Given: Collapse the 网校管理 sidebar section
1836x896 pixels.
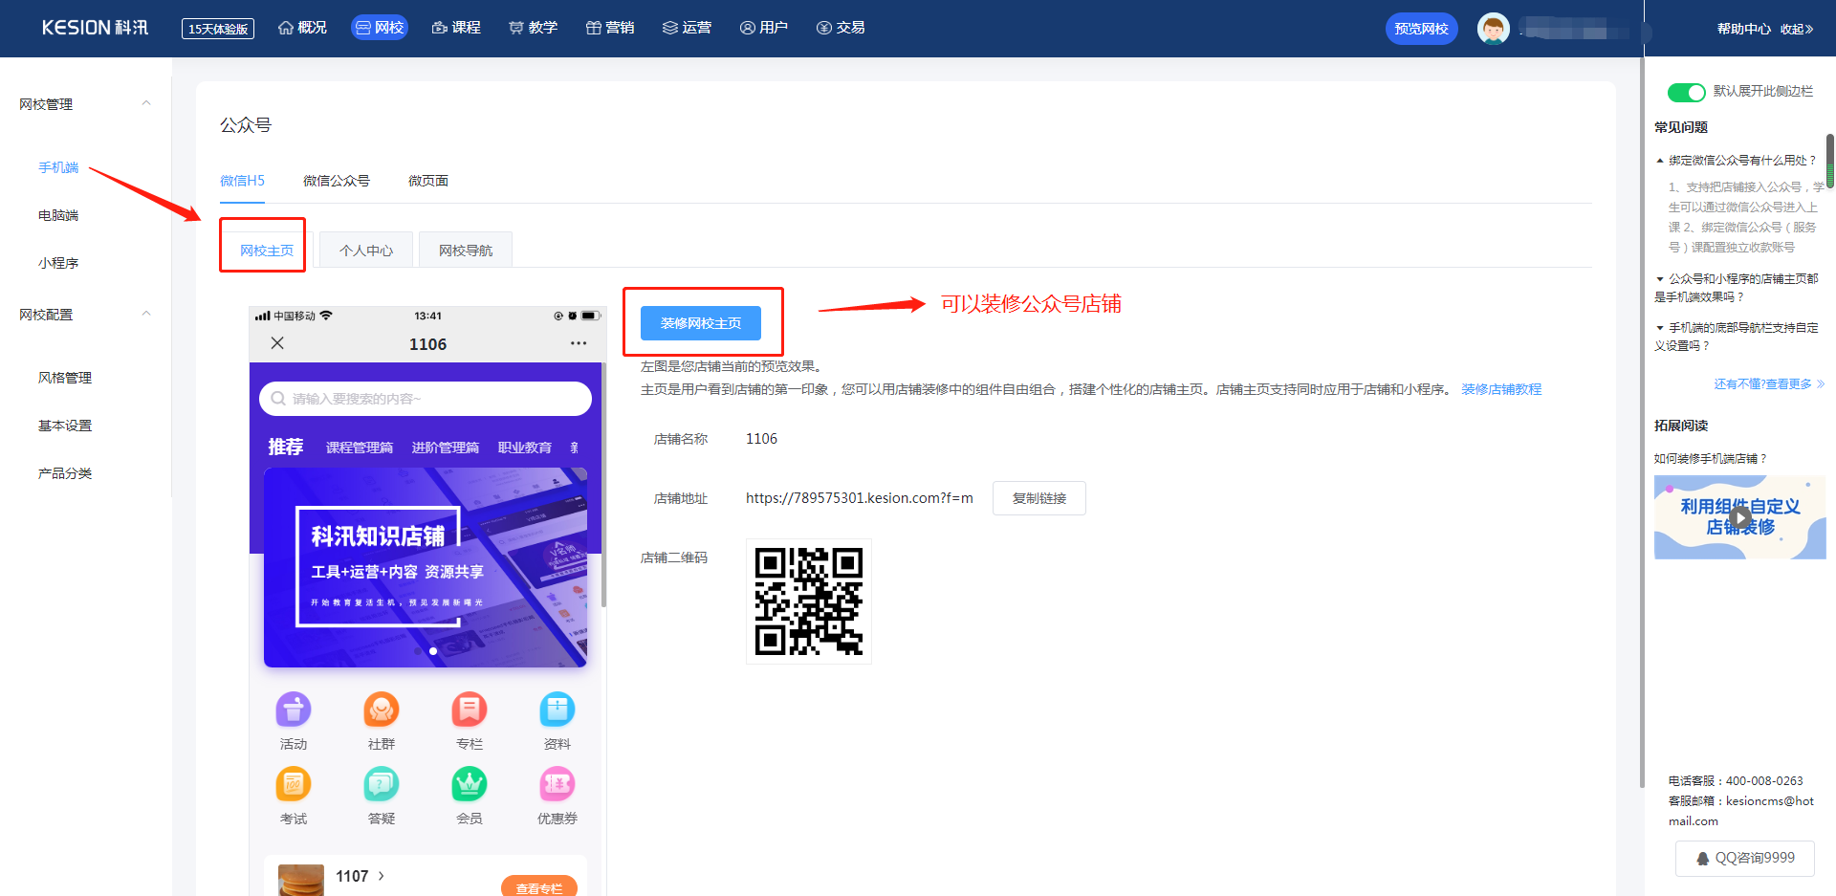Looking at the screenshot, I should 146,104.
